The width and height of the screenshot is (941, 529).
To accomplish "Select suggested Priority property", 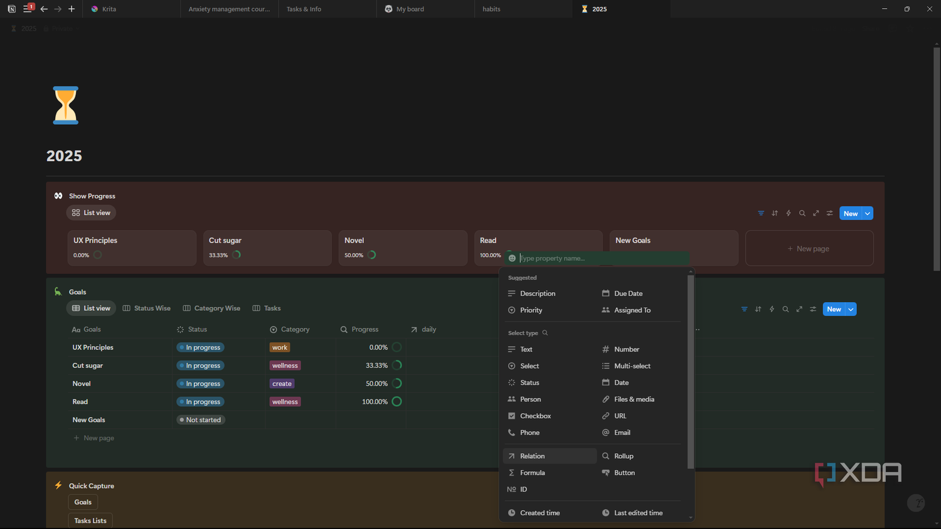I will pyautogui.click(x=550, y=310).
